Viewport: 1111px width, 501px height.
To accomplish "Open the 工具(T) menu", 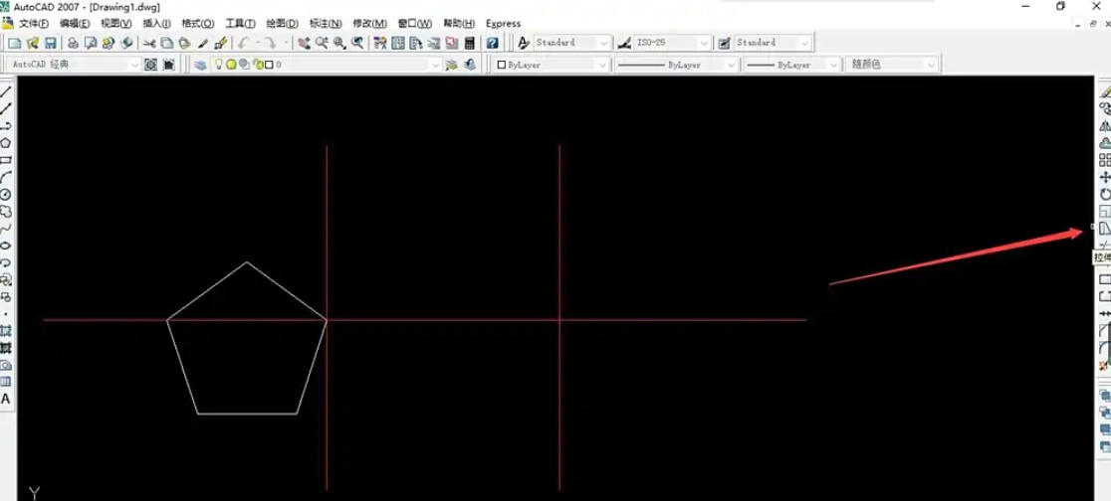I will click(x=240, y=23).
